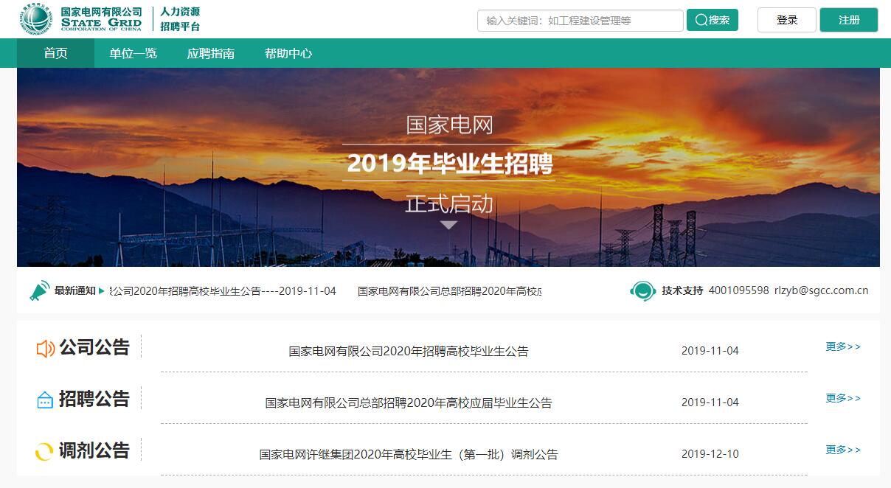The height and width of the screenshot is (488, 891).
Task: Click the 2019年毕业生招聘 banner headline
Action: [x=449, y=163]
